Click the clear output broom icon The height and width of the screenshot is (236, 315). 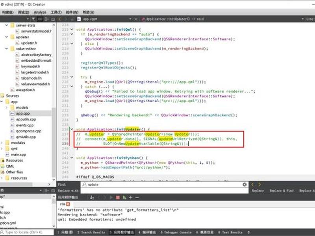tap(92, 198)
